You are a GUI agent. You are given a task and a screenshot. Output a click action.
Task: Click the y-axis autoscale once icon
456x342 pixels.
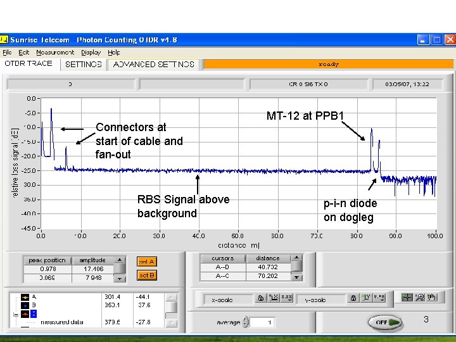[x=366, y=298]
